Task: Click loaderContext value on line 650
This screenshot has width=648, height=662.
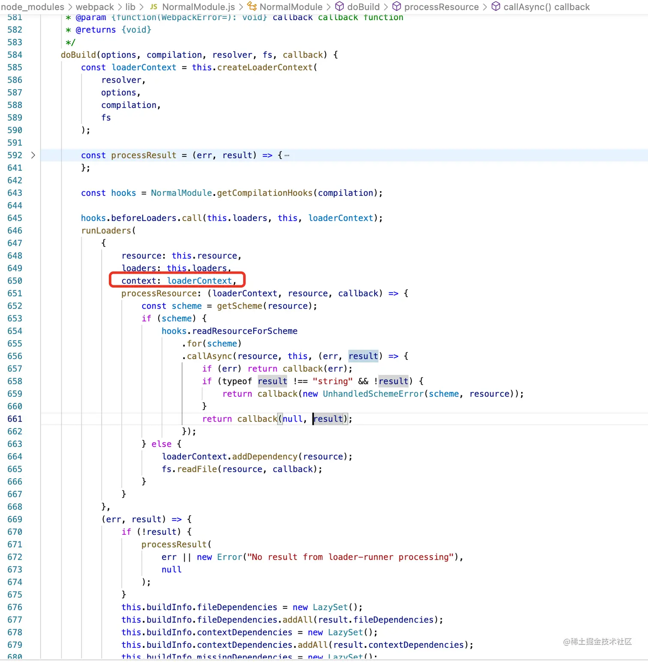Action: [199, 281]
